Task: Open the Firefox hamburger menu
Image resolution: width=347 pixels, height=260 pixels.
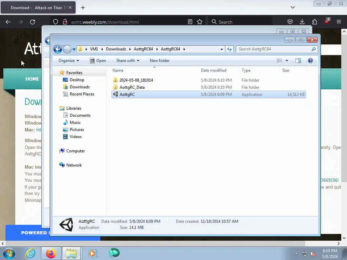Action: pos(339,22)
